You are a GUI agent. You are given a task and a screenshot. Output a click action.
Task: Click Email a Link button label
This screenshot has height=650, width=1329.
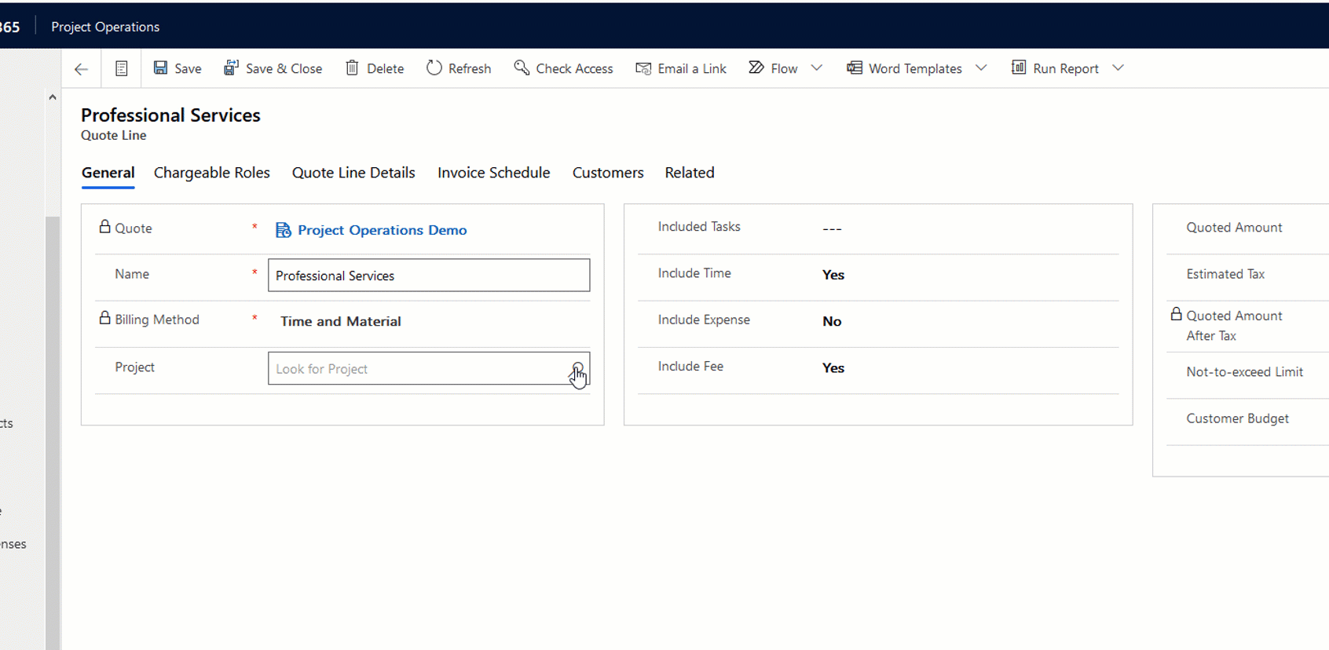(x=692, y=69)
